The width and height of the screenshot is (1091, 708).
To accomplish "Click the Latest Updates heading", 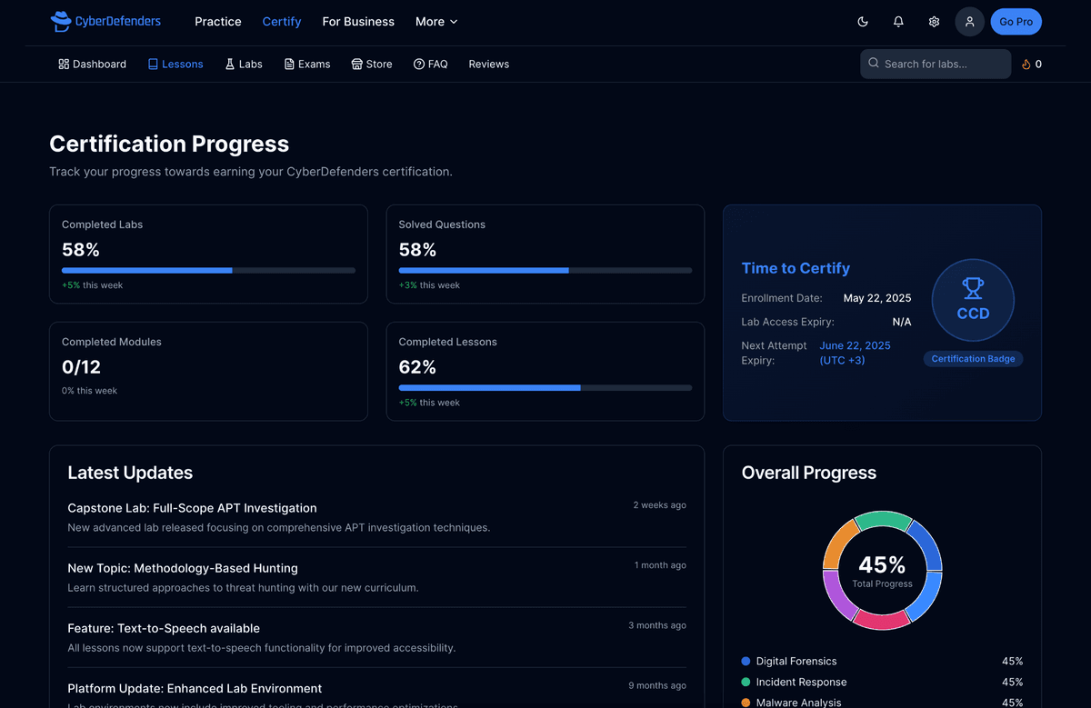I will point(130,473).
